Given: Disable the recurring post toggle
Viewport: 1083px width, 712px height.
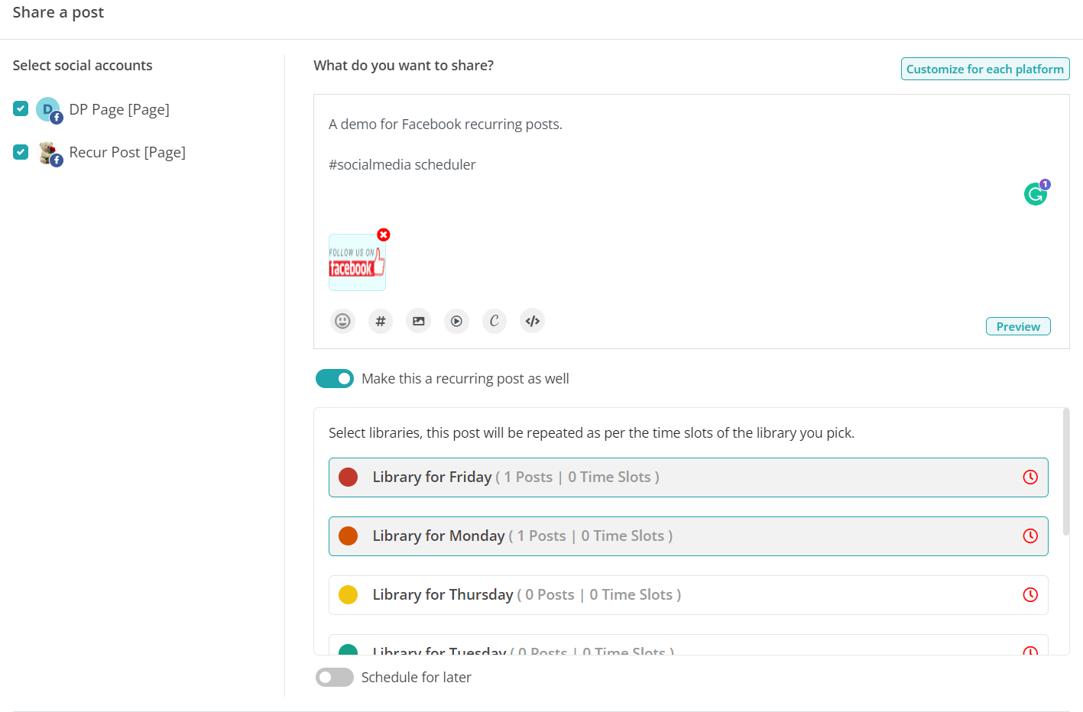Looking at the screenshot, I should pos(335,379).
